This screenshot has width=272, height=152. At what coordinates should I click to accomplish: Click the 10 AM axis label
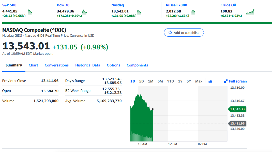tap(142, 144)
